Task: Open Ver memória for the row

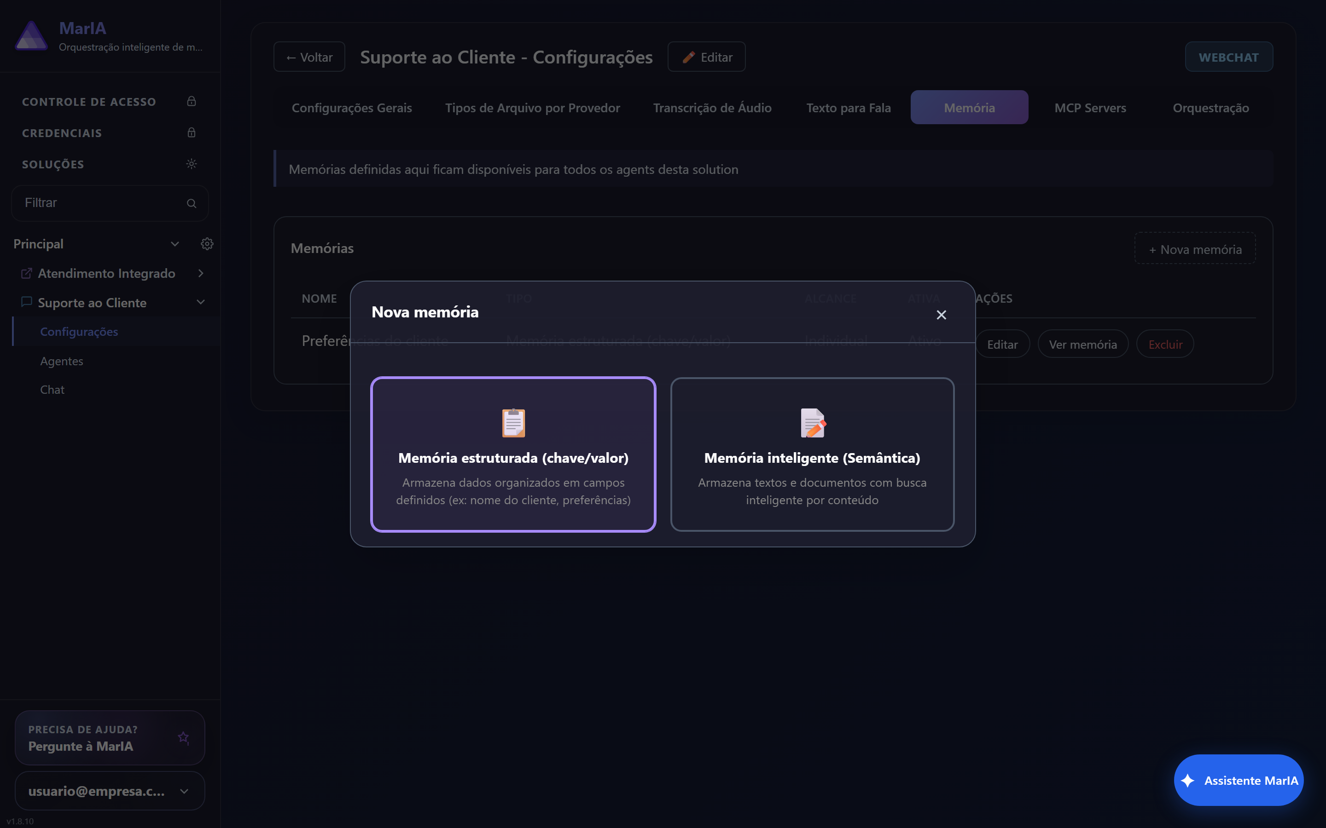Action: coord(1083,344)
